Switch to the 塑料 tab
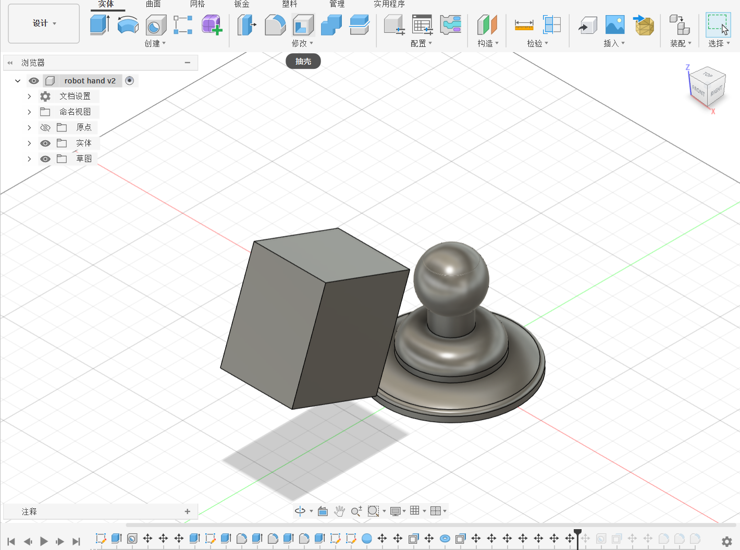740x550 pixels. click(x=290, y=4)
